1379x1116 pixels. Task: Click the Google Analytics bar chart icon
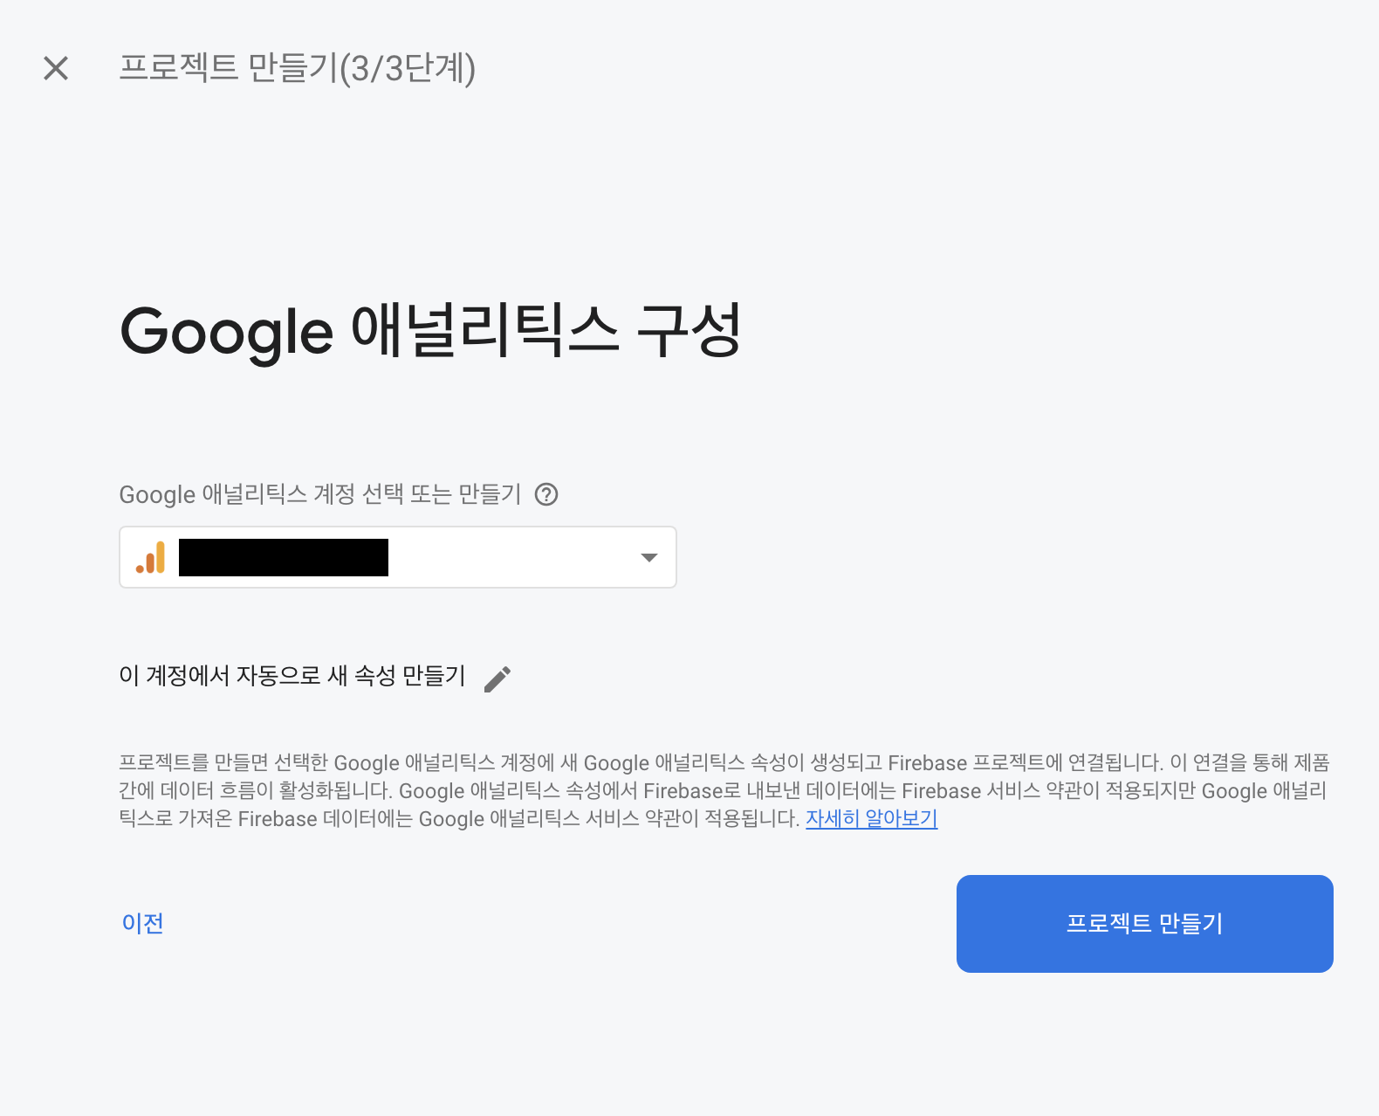click(x=150, y=557)
